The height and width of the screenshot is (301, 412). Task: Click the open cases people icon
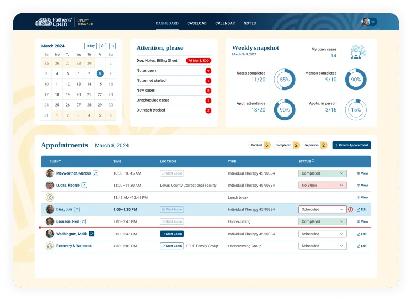click(x=358, y=52)
